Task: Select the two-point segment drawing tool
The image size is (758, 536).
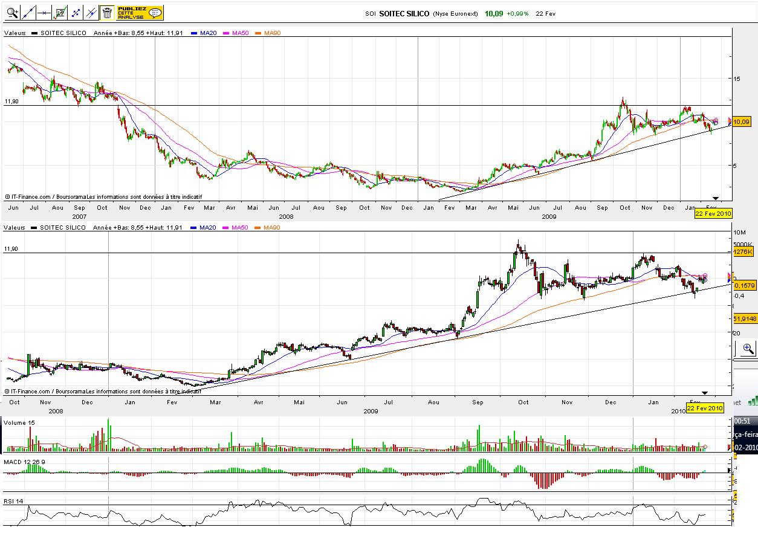Action: pos(75,11)
